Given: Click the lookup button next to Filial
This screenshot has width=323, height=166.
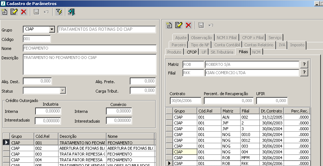Looking at the screenshot, I should (305, 73).
